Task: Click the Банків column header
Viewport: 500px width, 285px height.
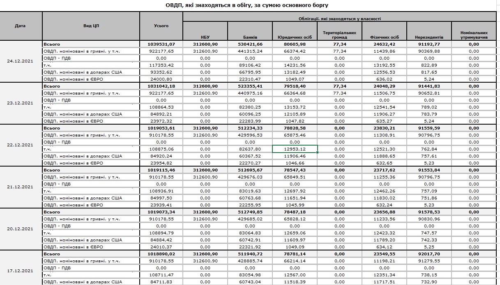Action: (x=250, y=37)
